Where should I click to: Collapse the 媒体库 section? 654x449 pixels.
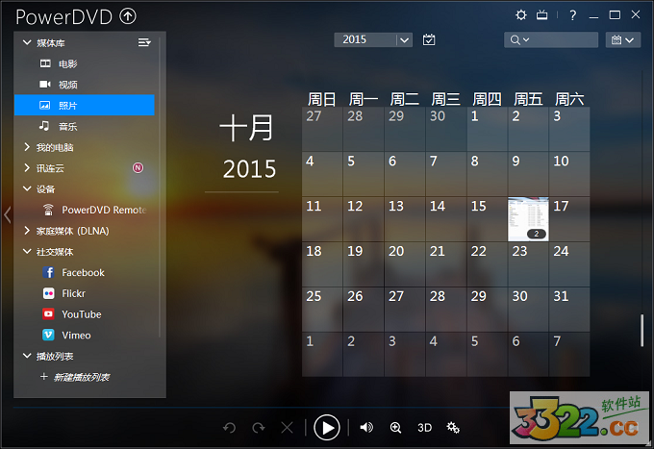click(27, 42)
